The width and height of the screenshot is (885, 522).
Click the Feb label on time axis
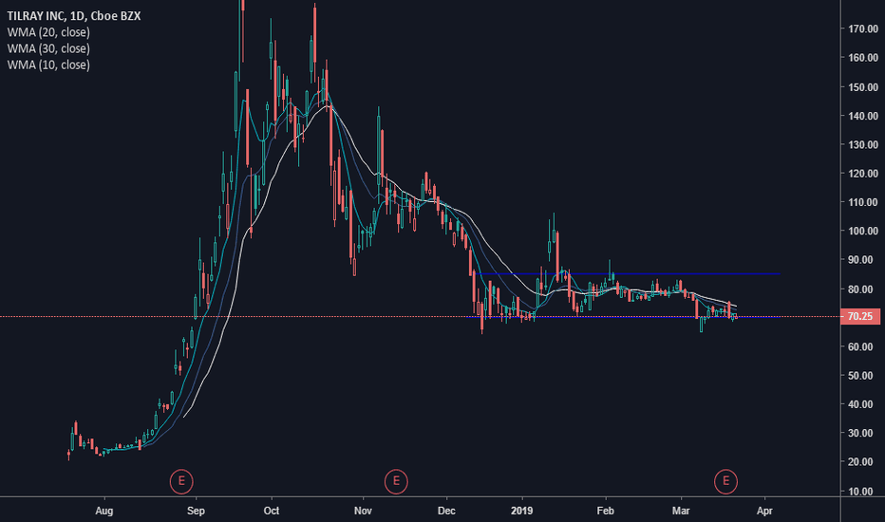coord(605,511)
